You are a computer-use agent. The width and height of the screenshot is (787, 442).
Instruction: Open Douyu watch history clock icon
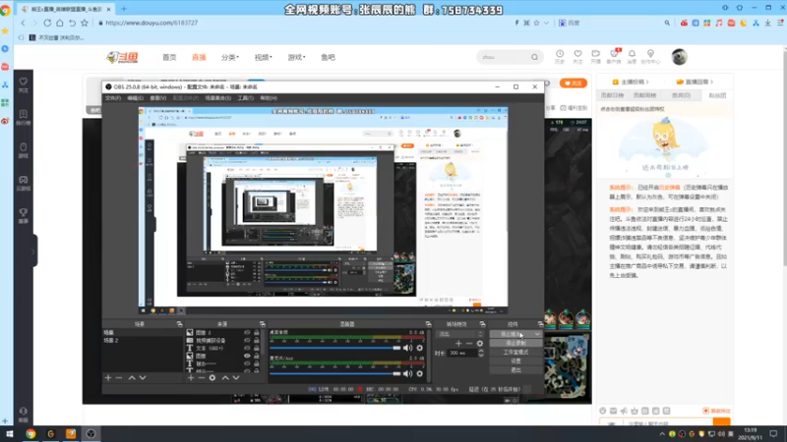click(560, 54)
